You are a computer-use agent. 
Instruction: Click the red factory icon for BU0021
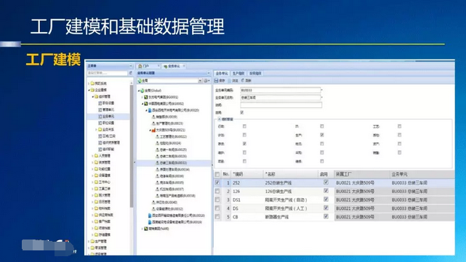point(153,130)
